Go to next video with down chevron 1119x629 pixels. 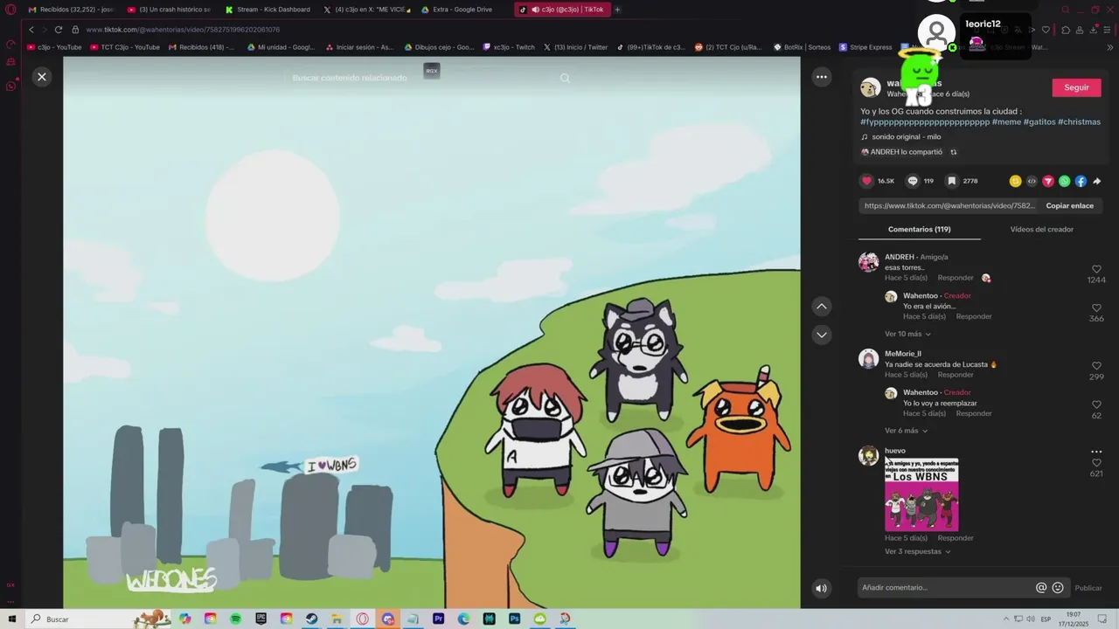(x=822, y=335)
